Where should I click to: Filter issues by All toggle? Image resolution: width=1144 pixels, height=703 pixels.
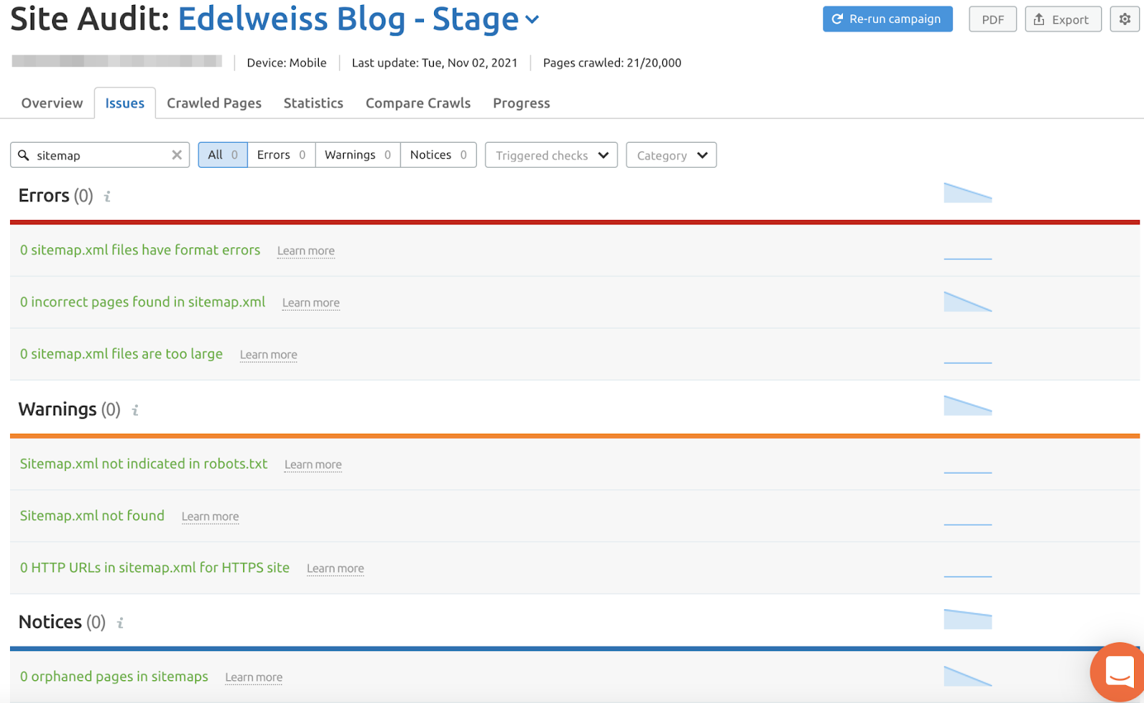click(x=222, y=155)
